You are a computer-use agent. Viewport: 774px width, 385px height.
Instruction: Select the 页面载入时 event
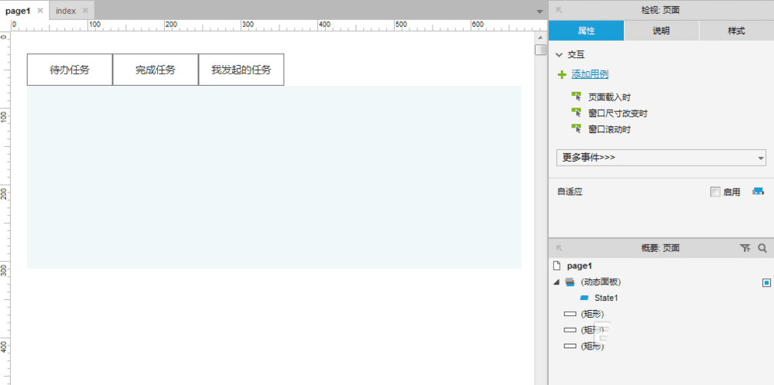[x=610, y=97]
